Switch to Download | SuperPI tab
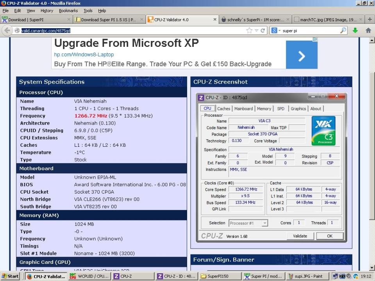The height and width of the screenshot is (281, 375). [x=36, y=20]
